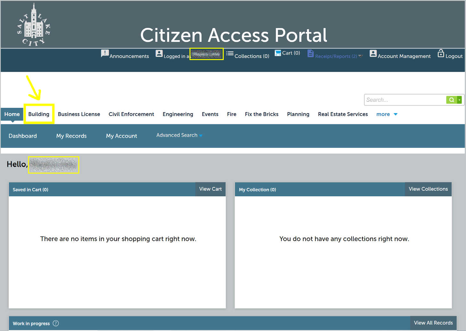Open the search options dropdown arrow

point(459,100)
